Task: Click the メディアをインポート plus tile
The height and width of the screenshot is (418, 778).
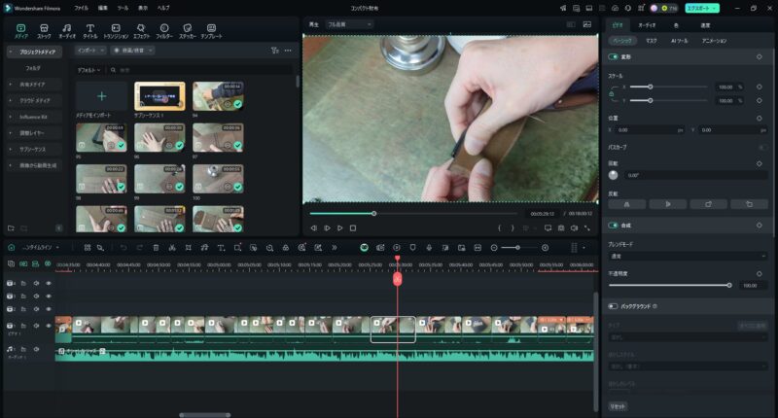Action: click(x=102, y=96)
